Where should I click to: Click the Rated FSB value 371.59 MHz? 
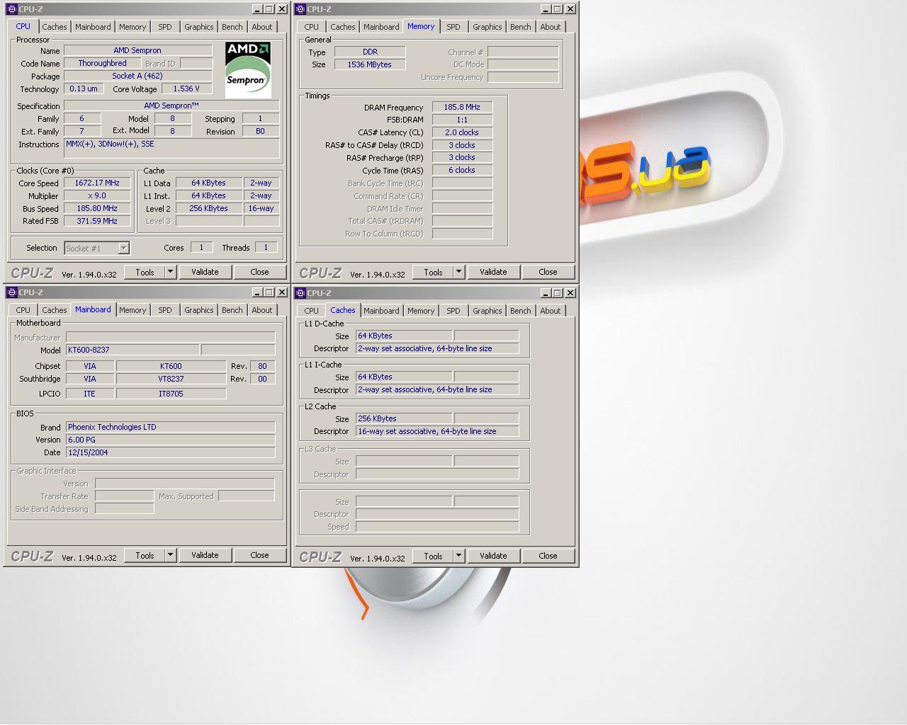point(97,221)
